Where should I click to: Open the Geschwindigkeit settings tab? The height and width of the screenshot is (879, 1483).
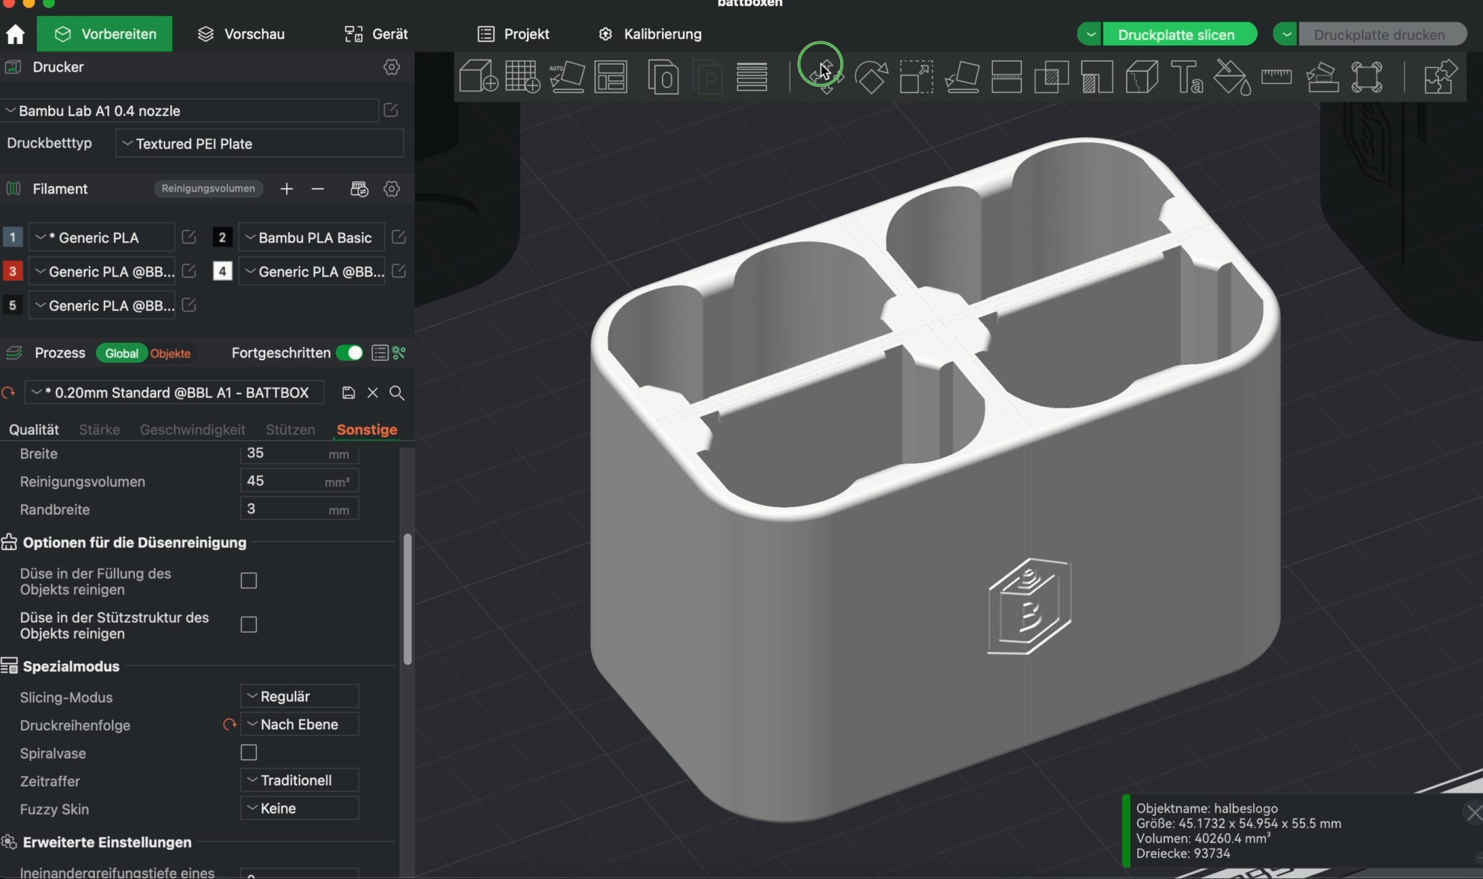pyautogui.click(x=192, y=430)
